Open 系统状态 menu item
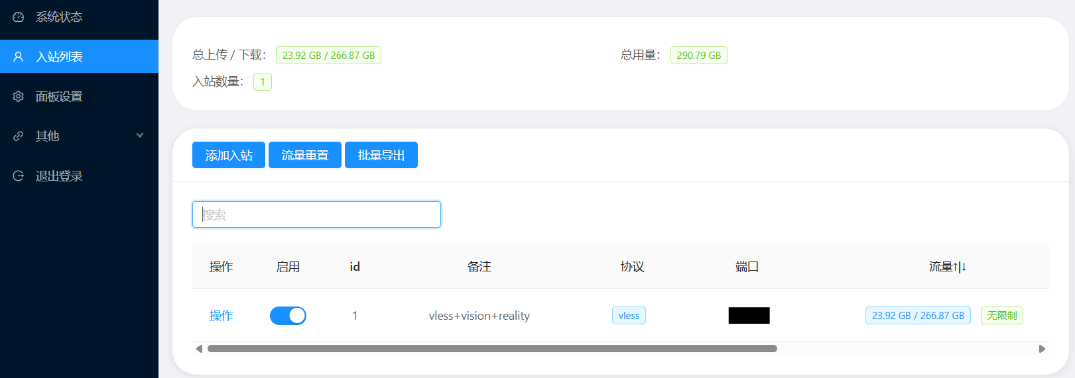 [79, 17]
